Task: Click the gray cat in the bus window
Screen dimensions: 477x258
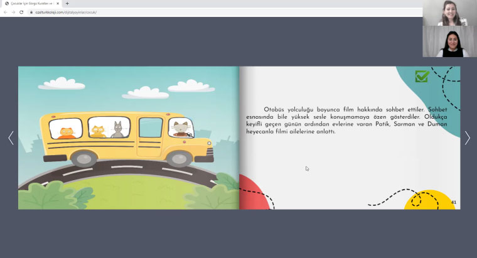Action: coord(117,130)
